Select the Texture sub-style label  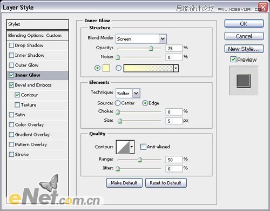[x=29, y=105]
